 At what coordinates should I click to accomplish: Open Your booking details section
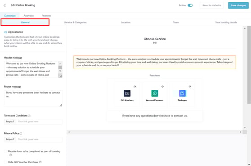pyautogui.click(x=226, y=22)
